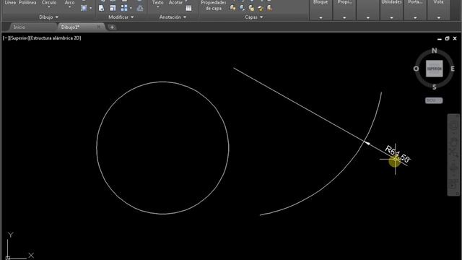
Task: Close the Dibujo1* tab
Action: tap(99, 27)
